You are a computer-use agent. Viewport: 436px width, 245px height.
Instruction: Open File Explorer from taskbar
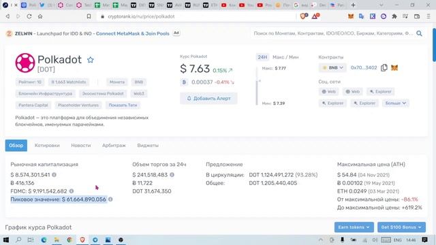(57, 240)
